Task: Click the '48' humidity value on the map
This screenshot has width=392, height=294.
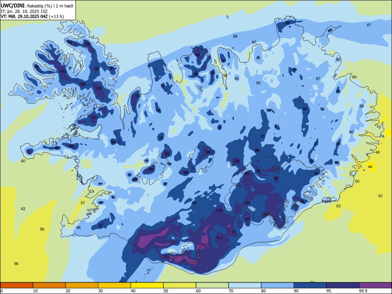Action: click(377, 152)
